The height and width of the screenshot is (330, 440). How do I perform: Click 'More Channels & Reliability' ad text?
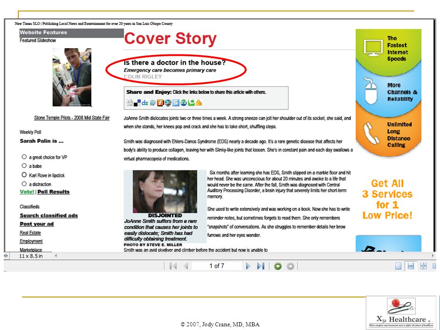[x=402, y=92]
